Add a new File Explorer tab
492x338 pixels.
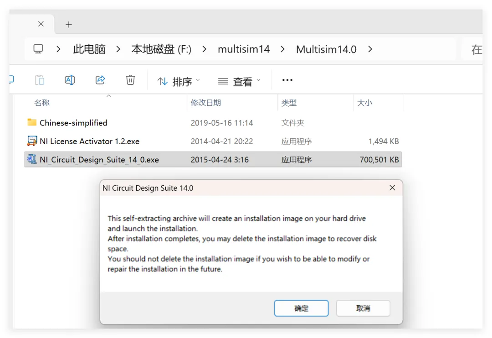69,24
